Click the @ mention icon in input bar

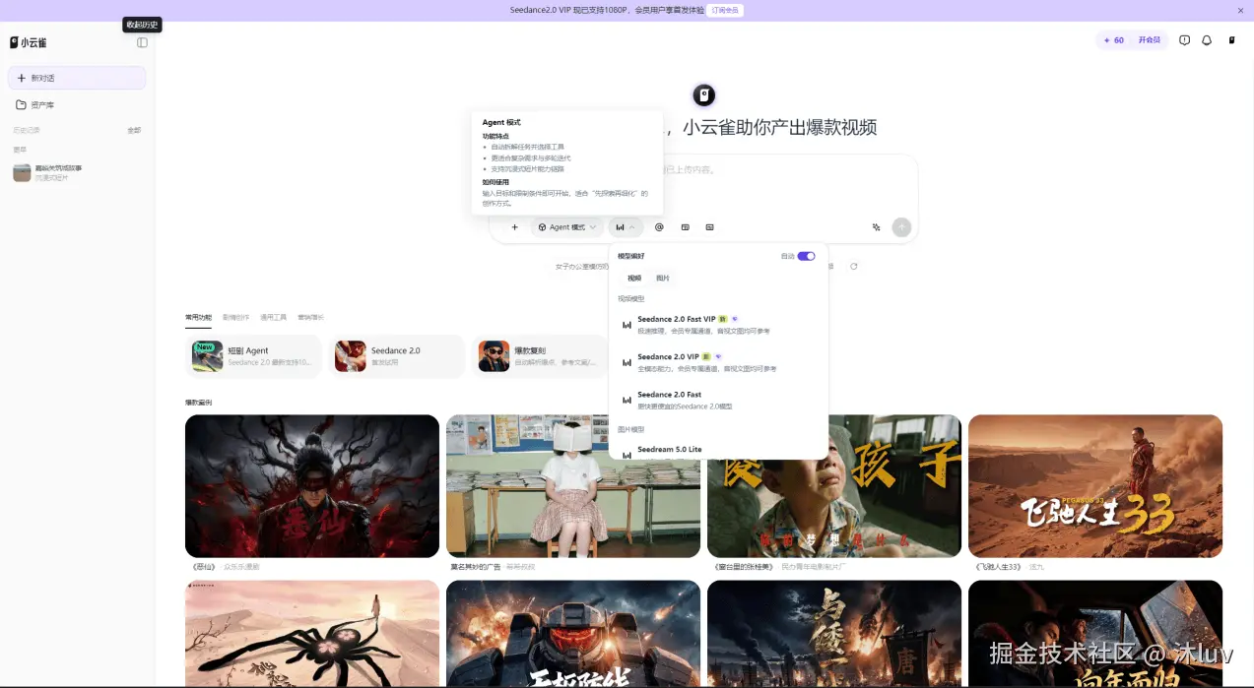(x=659, y=226)
